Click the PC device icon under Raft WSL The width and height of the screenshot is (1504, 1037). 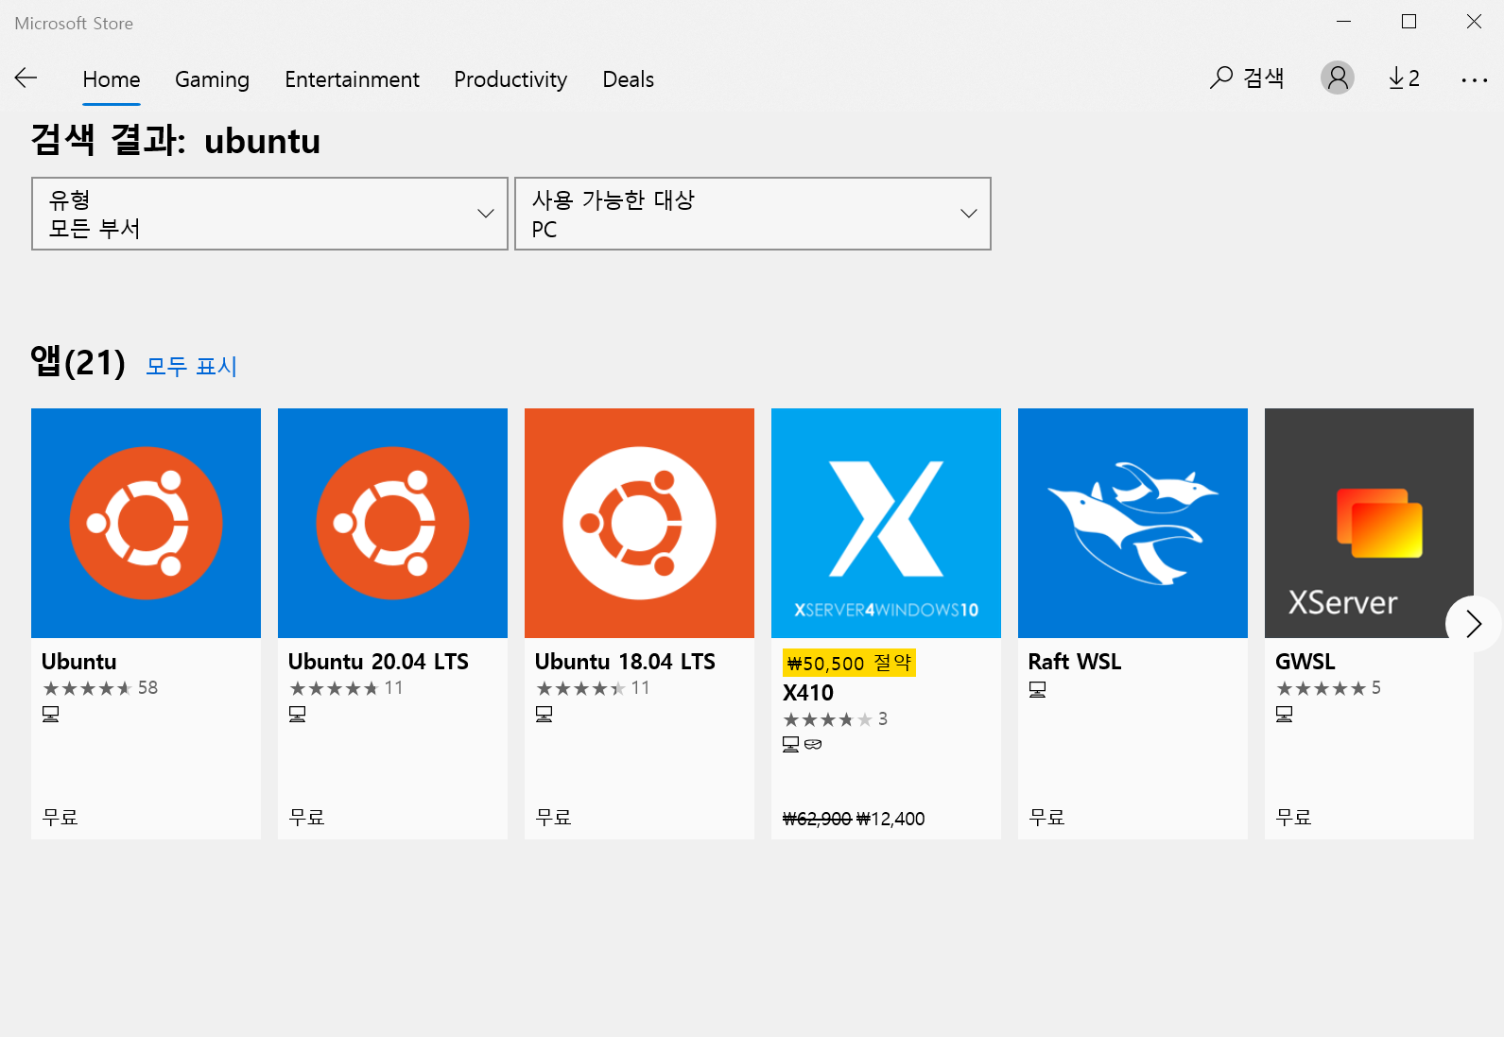pyautogui.click(x=1038, y=690)
